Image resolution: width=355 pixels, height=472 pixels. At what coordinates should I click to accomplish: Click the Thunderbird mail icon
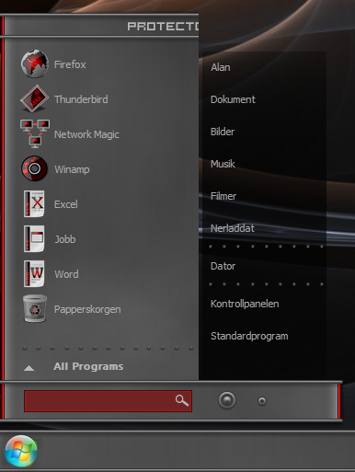tap(35, 98)
